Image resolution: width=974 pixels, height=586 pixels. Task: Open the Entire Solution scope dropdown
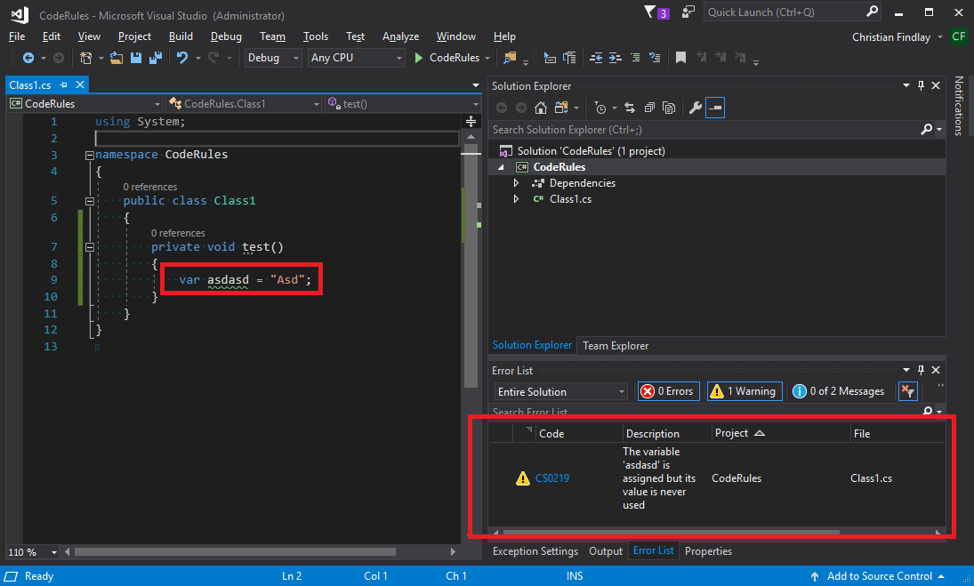[560, 391]
